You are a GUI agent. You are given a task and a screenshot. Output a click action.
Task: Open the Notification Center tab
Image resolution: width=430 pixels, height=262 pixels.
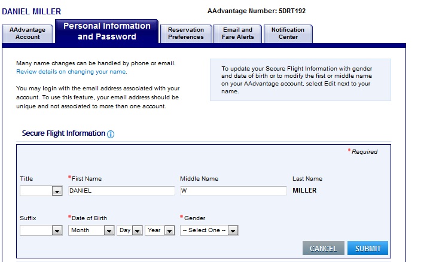288,33
